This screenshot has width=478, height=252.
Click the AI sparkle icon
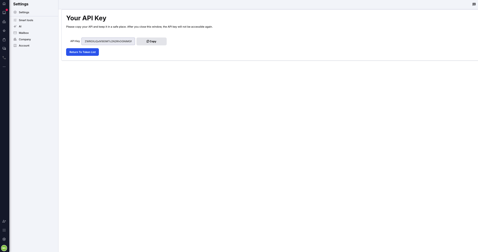[15, 26]
